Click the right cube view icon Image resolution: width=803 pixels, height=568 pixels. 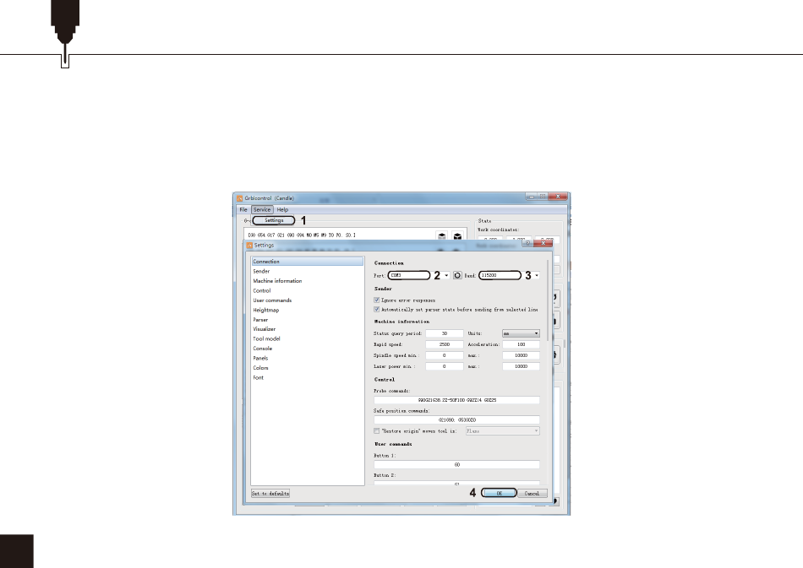coord(457,237)
